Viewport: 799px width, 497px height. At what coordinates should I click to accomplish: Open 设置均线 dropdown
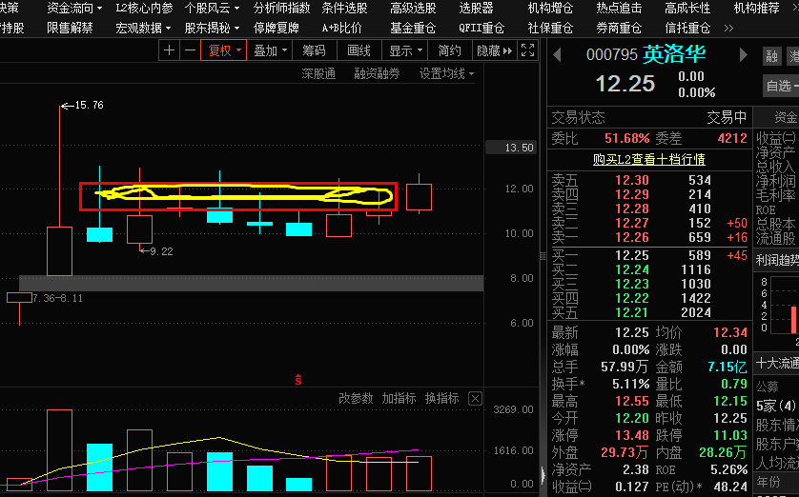(446, 73)
